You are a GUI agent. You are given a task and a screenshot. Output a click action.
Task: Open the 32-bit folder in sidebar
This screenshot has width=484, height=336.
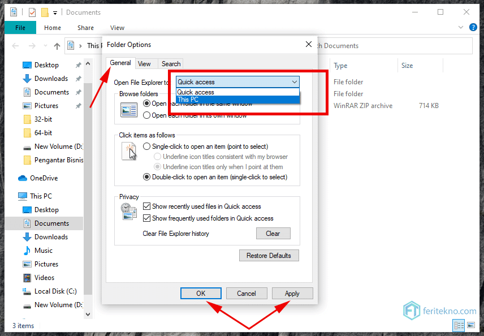tap(43, 119)
